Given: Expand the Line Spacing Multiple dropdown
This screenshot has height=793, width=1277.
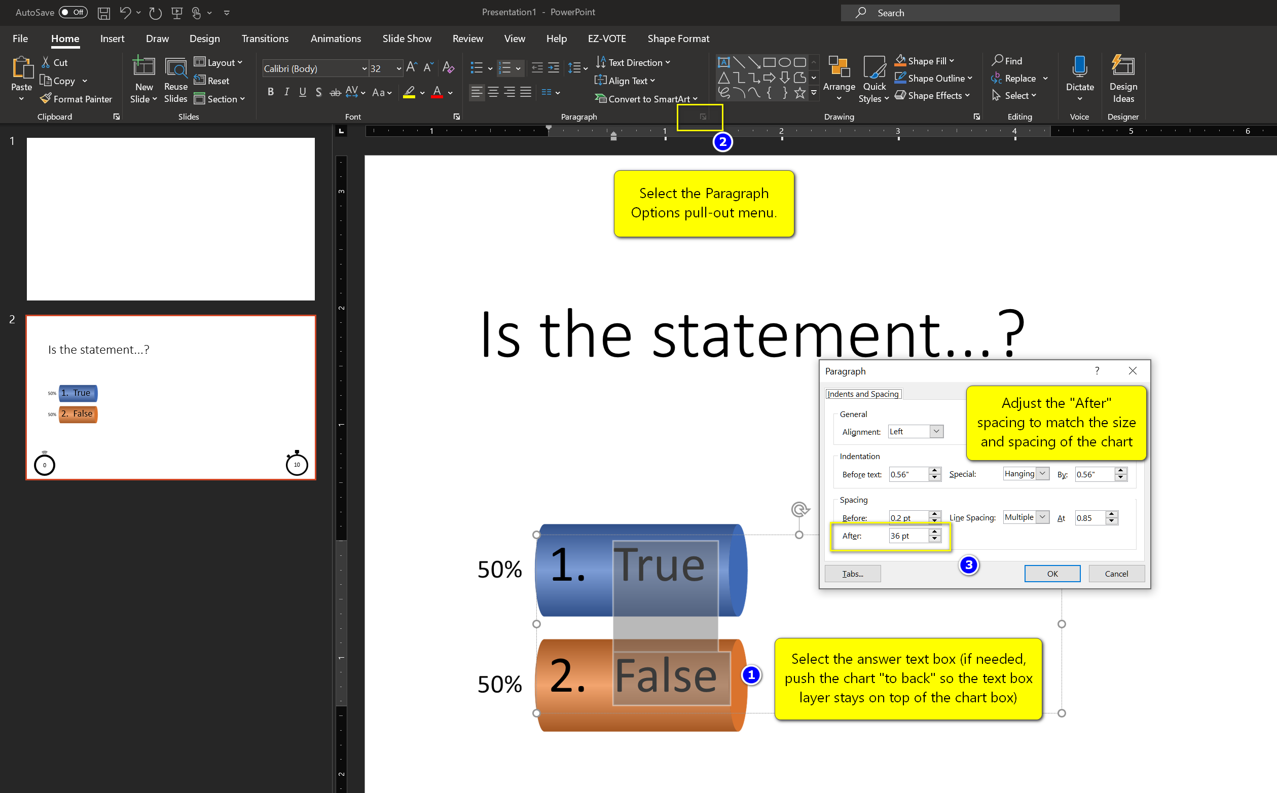Looking at the screenshot, I should tap(1042, 517).
